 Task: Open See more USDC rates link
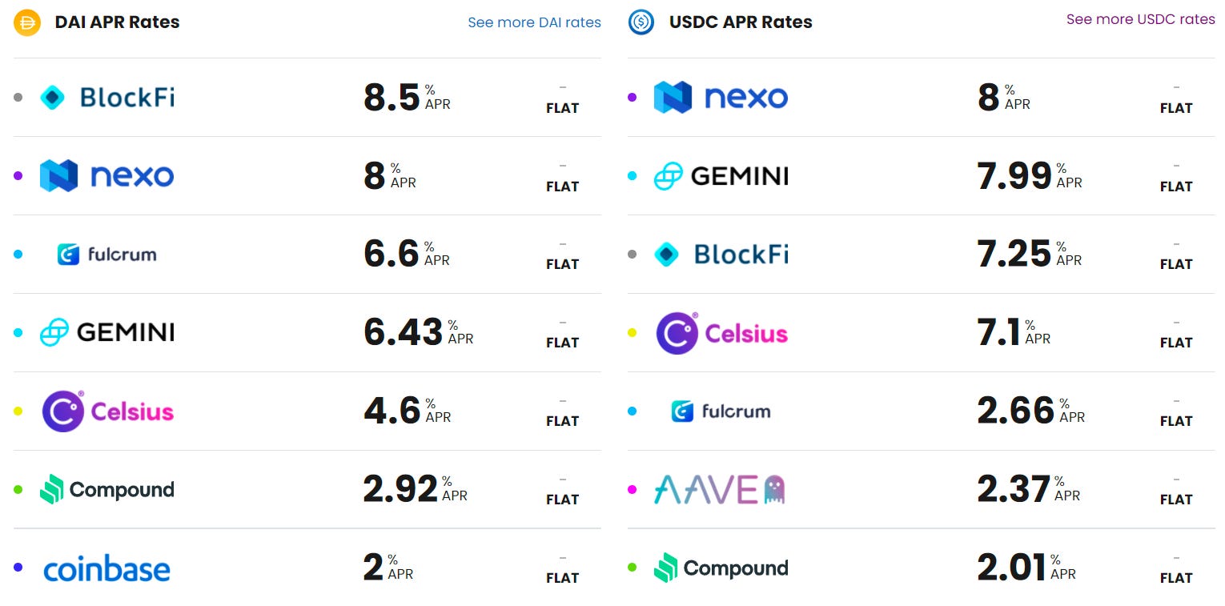pos(1141,19)
